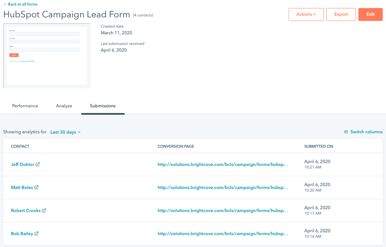Image resolution: width=386 pixels, height=247 pixels.
Task: Open the Switch columns link
Action: [366, 132]
